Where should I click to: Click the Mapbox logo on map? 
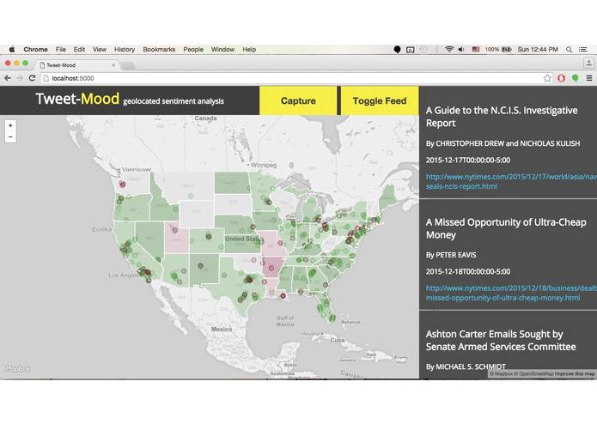(x=18, y=368)
